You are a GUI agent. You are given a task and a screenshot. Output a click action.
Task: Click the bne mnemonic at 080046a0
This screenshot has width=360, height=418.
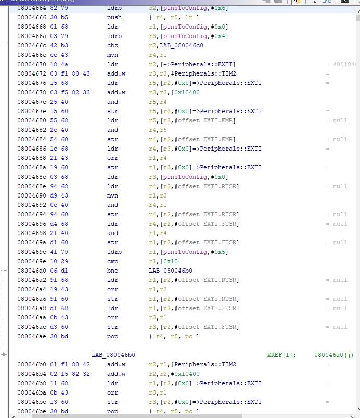tap(112, 271)
